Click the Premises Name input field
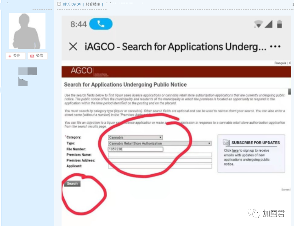 click(x=160, y=155)
